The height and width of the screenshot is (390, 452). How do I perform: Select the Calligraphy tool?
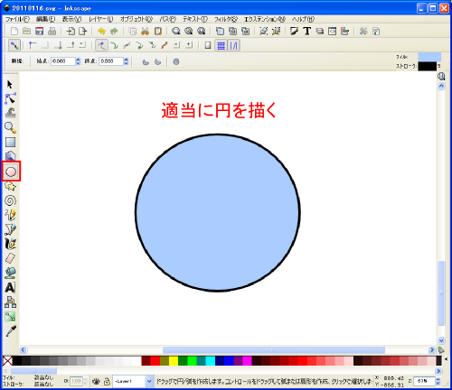(10, 244)
